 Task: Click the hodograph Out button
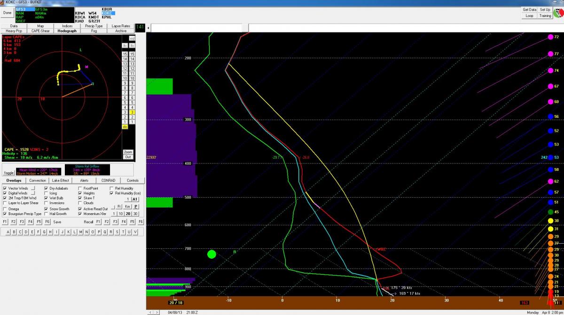[128, 157]
